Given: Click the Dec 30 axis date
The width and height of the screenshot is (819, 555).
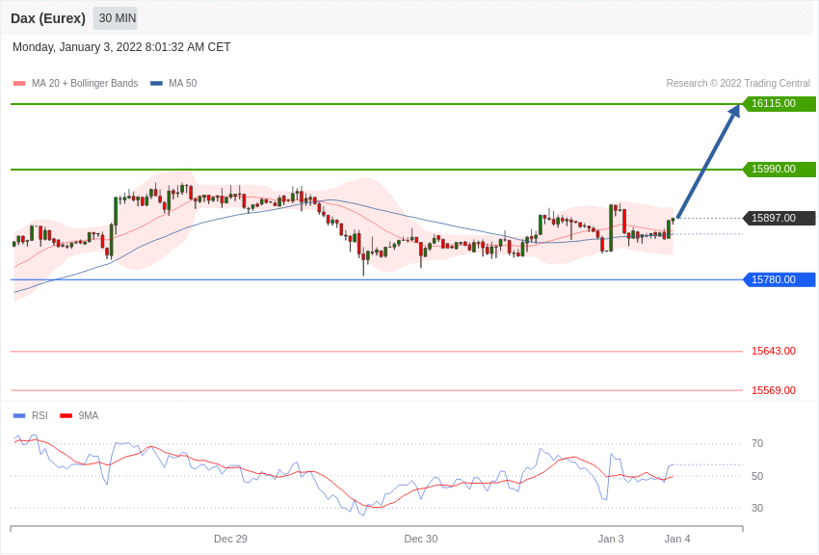Looking at the screenshot, I should tap(421, 539).
